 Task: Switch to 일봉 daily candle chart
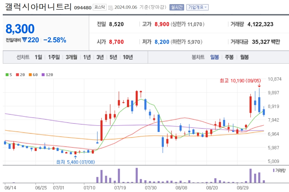[x=215, y=57]
